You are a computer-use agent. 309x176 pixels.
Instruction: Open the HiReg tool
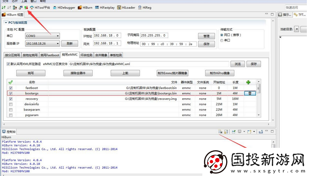pyautogui.click(x=145, y=8)
